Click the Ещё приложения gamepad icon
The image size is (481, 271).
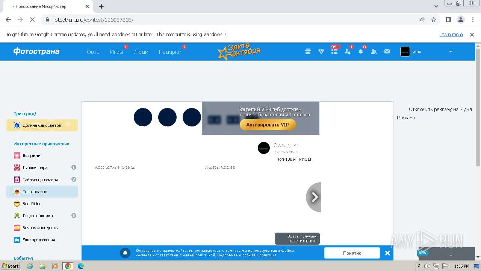coord(17,240)
